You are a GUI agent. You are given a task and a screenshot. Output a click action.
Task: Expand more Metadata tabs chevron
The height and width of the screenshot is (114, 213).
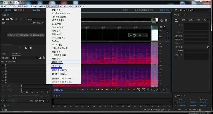coord(208,20)
